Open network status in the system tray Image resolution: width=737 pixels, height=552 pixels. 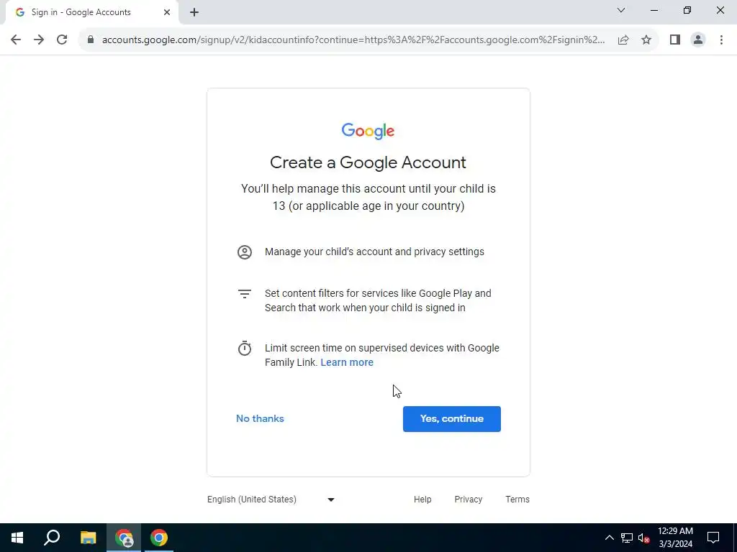tap(627, 538)
